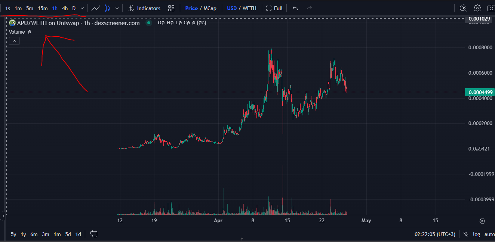Viewport: 495px width, 242px height.
Task: Select the candlestick chart type icon
Action: 107,8
